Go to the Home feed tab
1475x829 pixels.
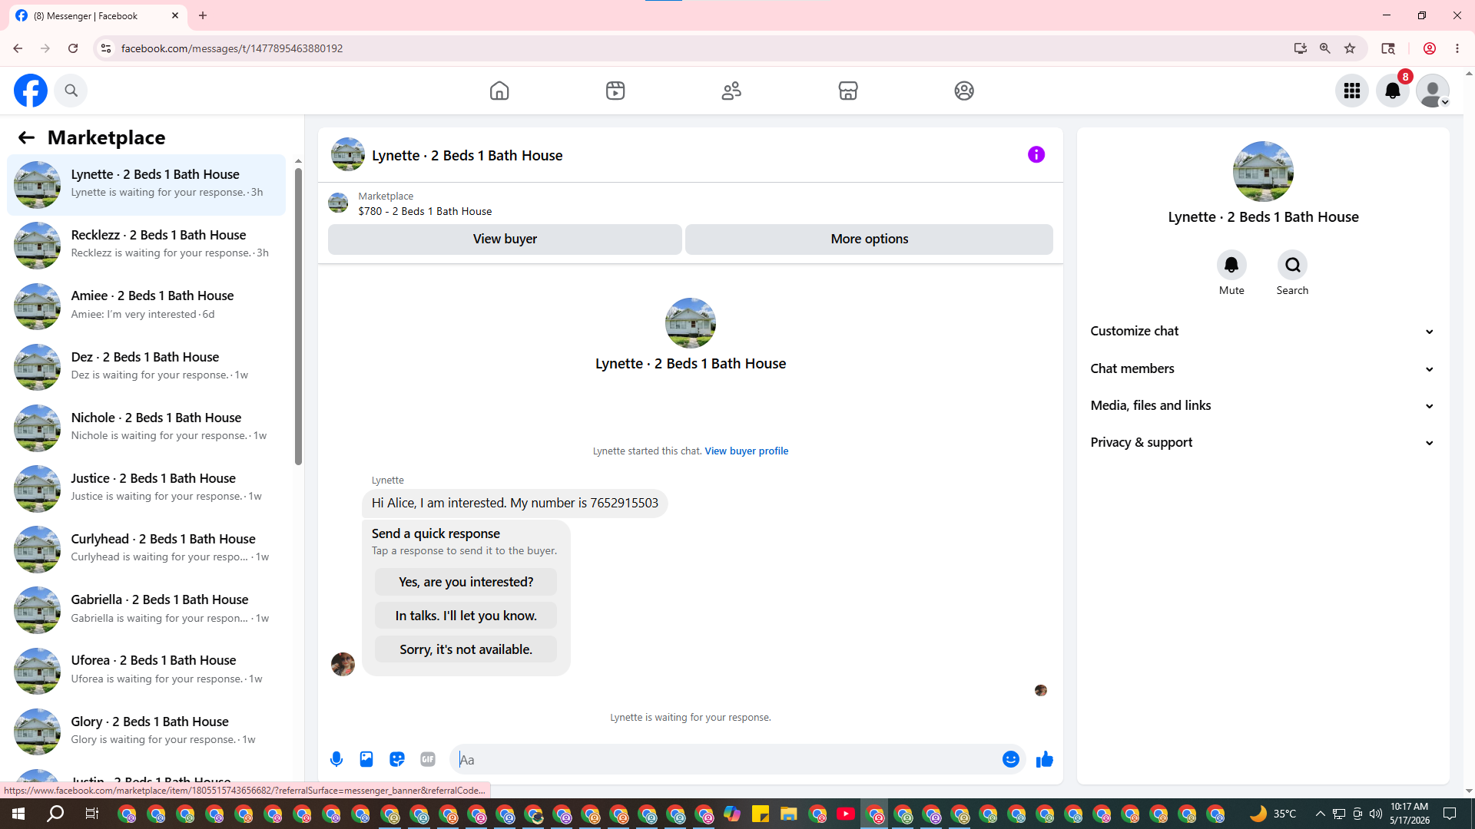point(499,91)
